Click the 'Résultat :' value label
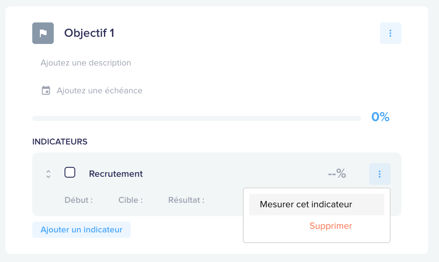This screenshot has width=439, height=262. pos(186,200)
